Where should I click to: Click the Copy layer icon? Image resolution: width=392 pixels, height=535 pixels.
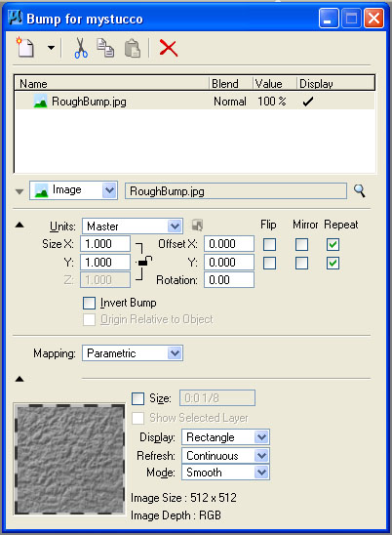pyautogui.click(x=105, y=48)
